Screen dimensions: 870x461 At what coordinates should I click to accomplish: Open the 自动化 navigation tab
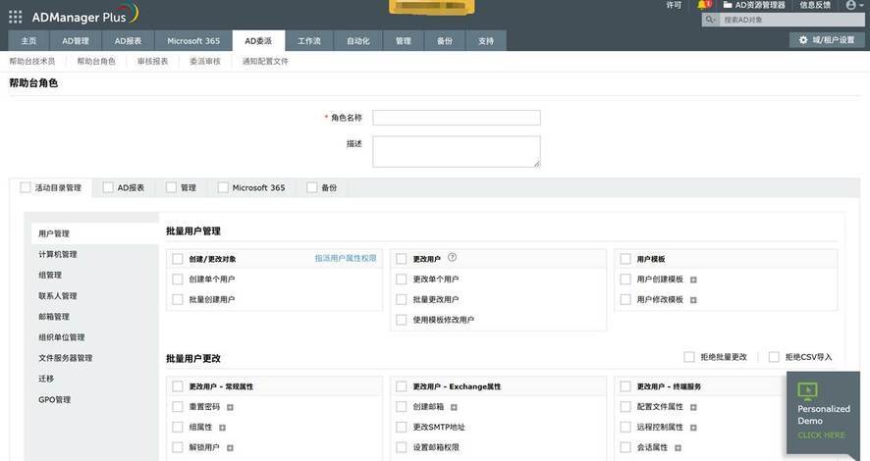(358, 40)
